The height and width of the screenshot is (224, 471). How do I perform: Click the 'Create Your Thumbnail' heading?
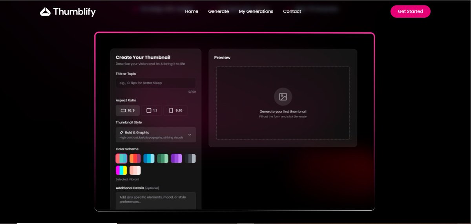pos(143,58)
